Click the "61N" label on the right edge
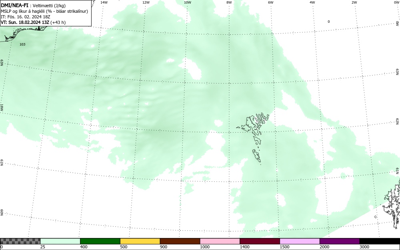Viewport: 400px width, 250px height. [x=398, y=171]
